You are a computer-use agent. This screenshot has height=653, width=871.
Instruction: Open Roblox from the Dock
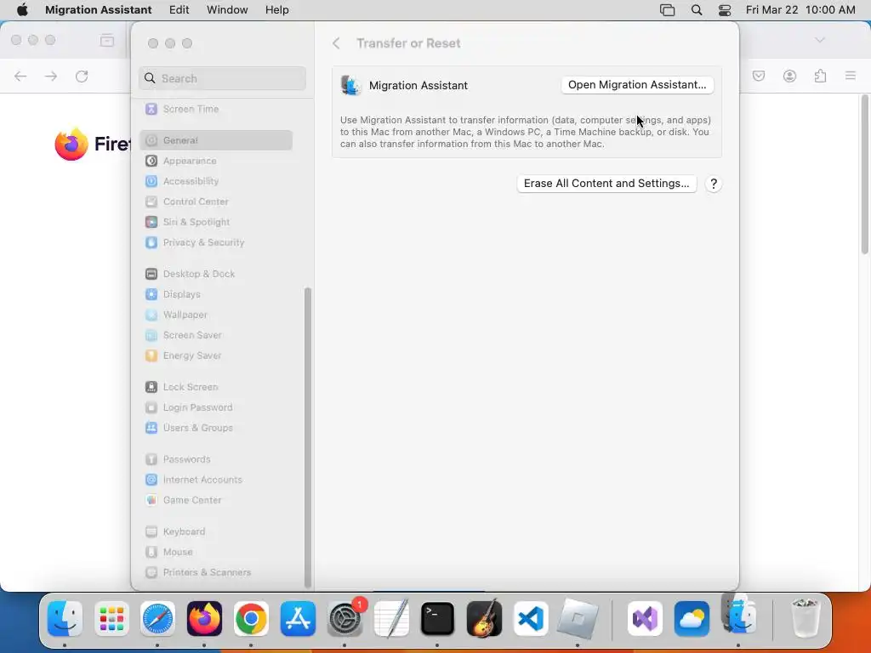click(x=578, y=619)
